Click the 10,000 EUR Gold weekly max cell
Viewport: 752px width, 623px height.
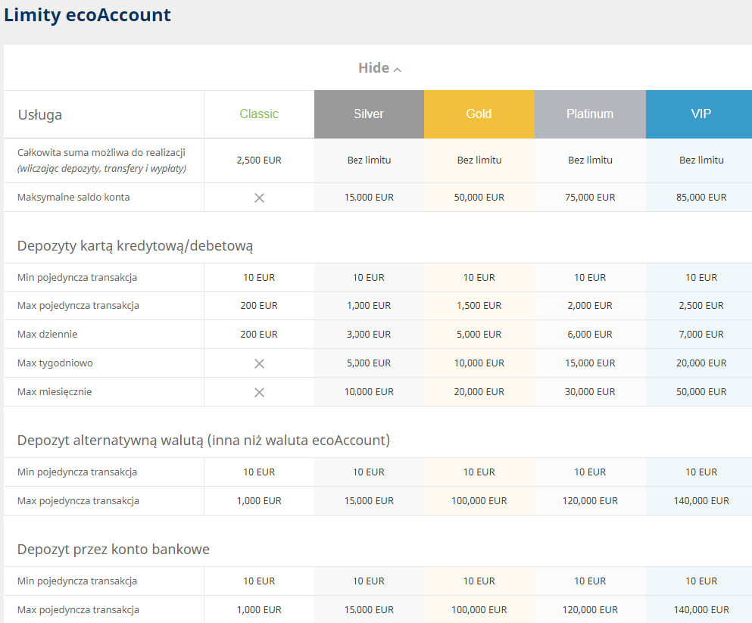coord(479,363)
